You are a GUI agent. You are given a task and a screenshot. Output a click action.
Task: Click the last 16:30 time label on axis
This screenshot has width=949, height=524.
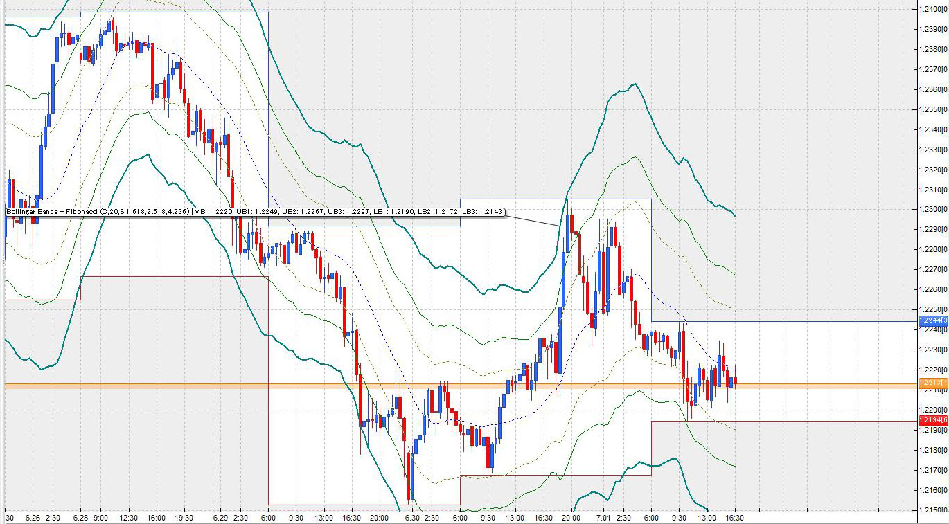click(734, 518)
